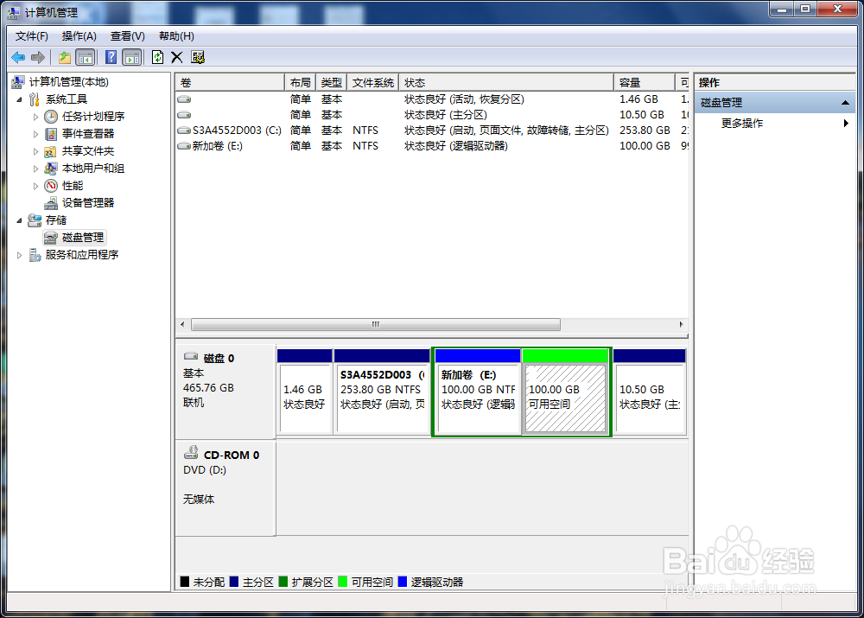The width and height of the screenshot is (864, 618).
Task: Select the 磁盘管理 tree item label
Action: [83, 238]
